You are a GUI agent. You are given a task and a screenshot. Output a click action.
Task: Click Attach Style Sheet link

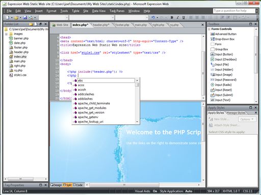coord(224,125)
